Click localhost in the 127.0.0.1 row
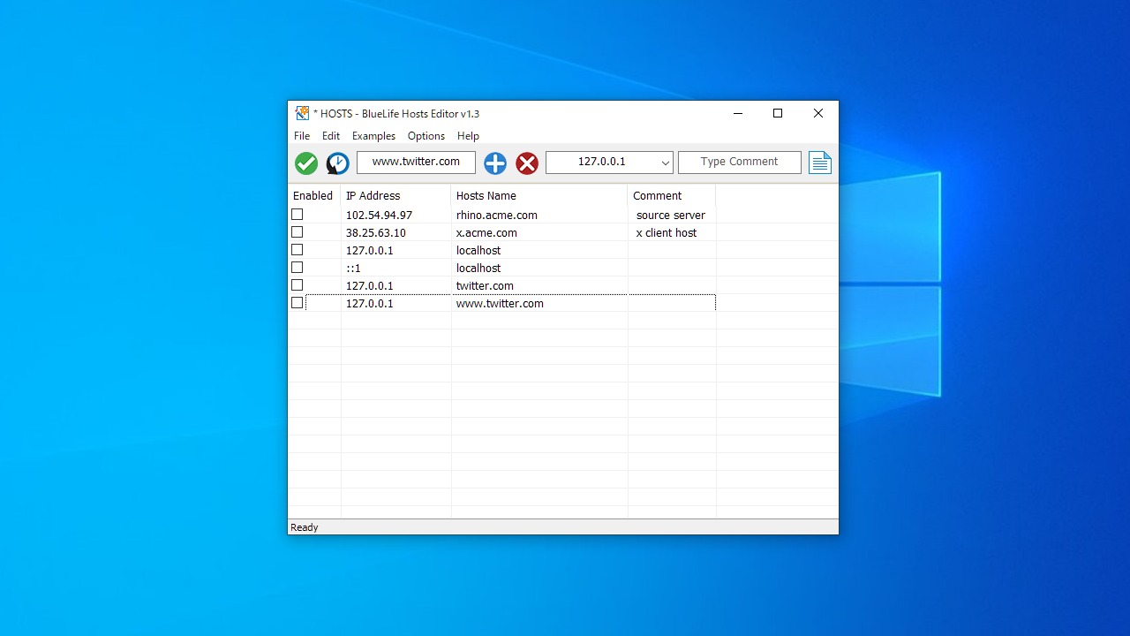This screenshot has width=1130, height=636. [x=478, y=250]
